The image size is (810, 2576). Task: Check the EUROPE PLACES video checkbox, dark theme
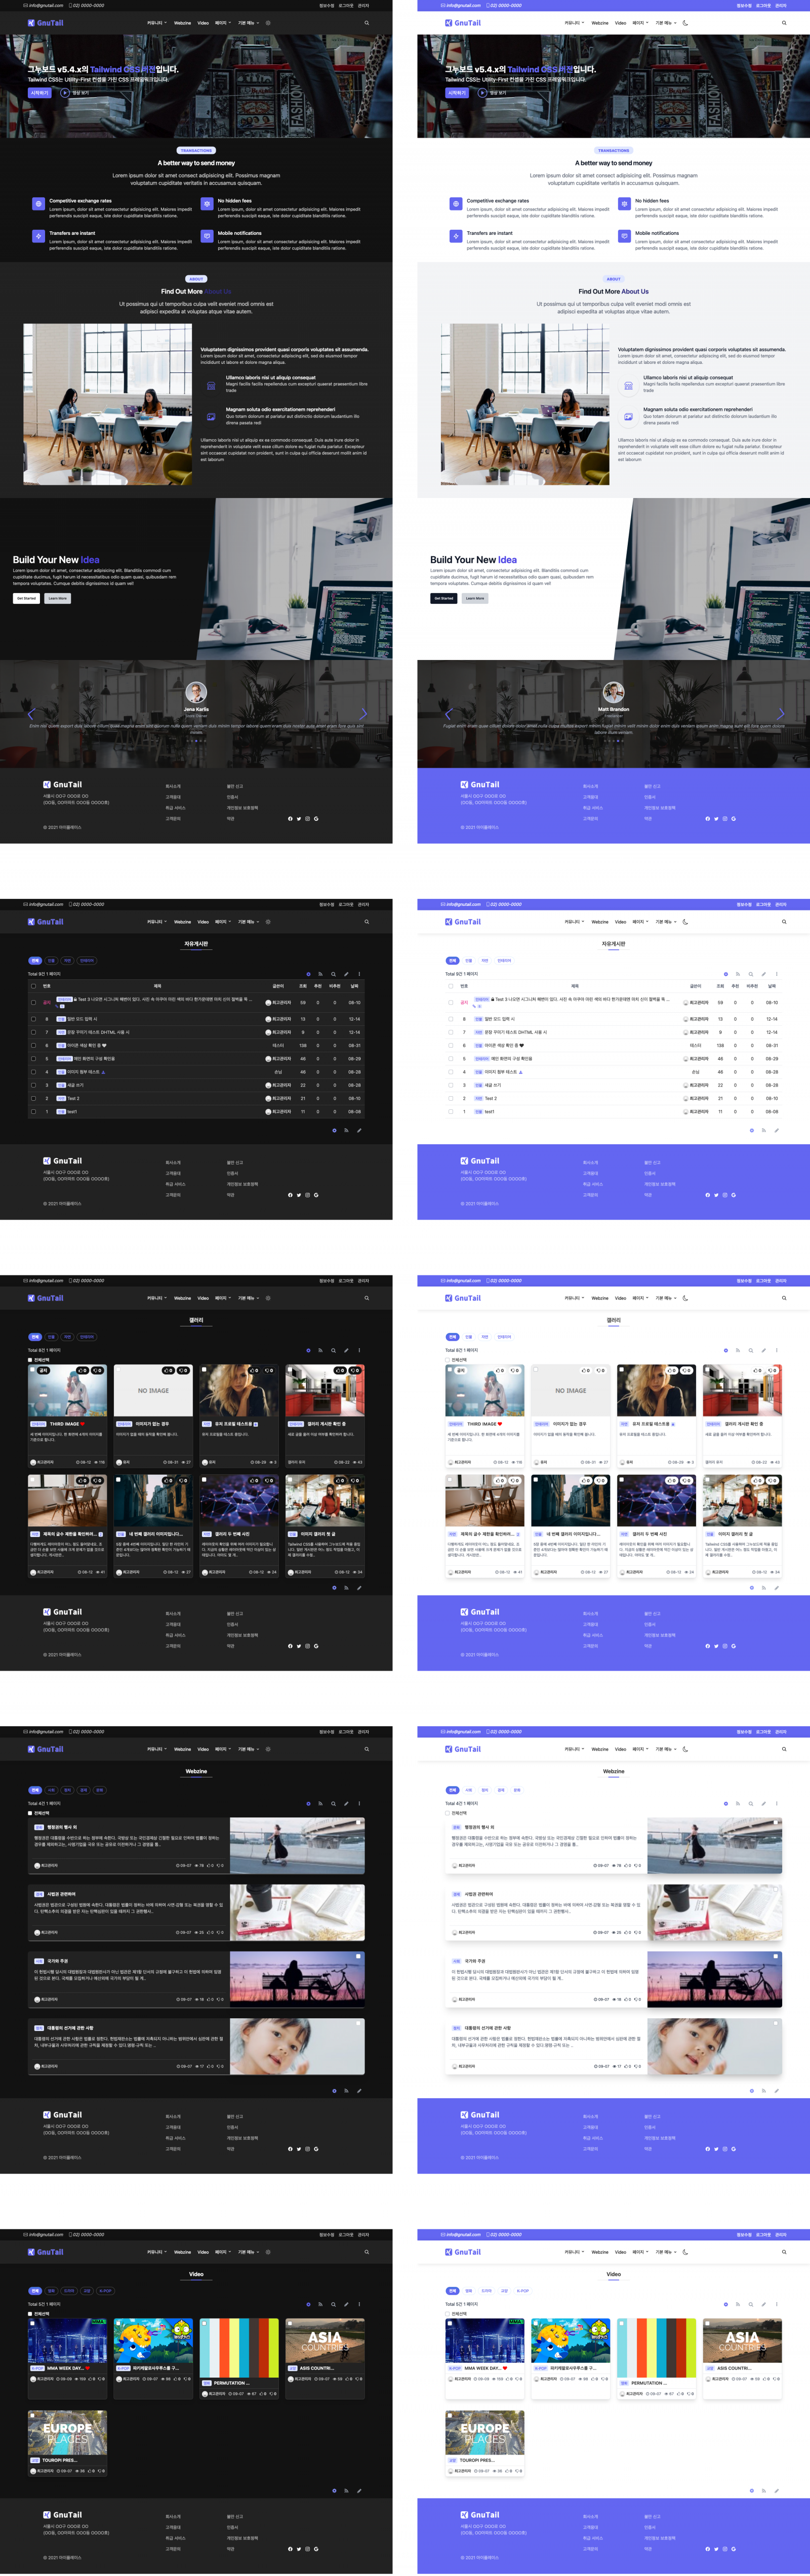click(x=32, y=2414)
